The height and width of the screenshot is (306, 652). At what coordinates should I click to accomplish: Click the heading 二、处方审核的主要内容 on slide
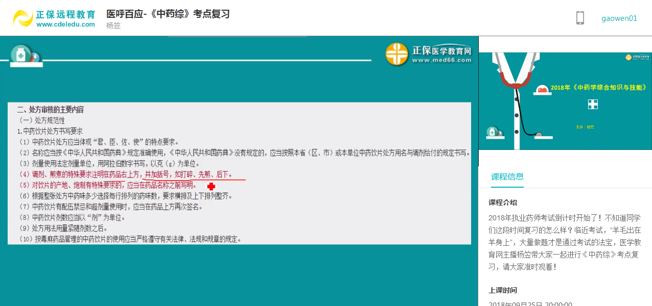pos(51,110)
